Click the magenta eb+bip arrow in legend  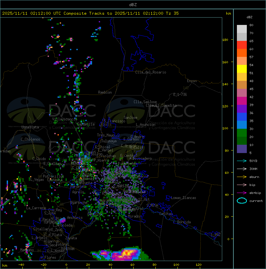point(242,193)
